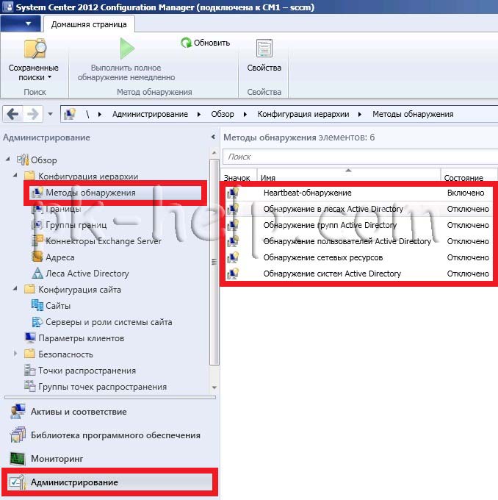Click the Точки распространения icon

(30, 370)
